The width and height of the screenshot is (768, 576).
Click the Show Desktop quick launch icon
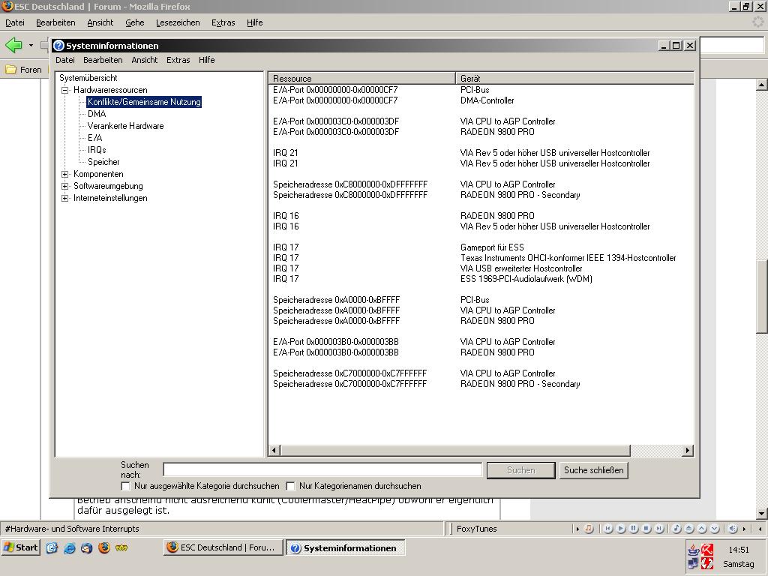click(x=52, y=547)
